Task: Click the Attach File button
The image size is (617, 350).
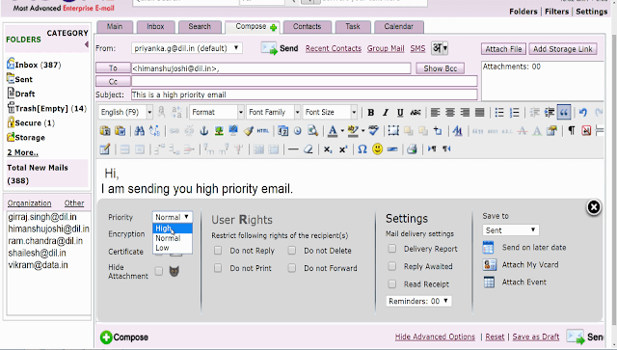Action: 503,49
